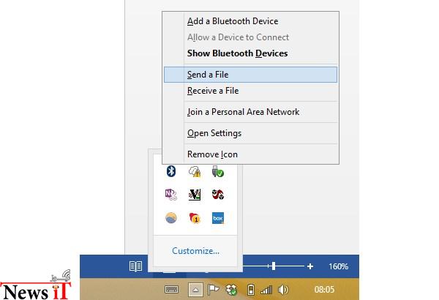439x300 pixels.
Task: Click the zoom in plus button
Action: (x=310, y=266)
